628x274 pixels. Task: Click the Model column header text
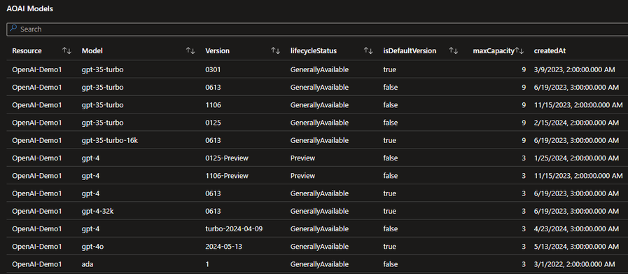[92, 51]
